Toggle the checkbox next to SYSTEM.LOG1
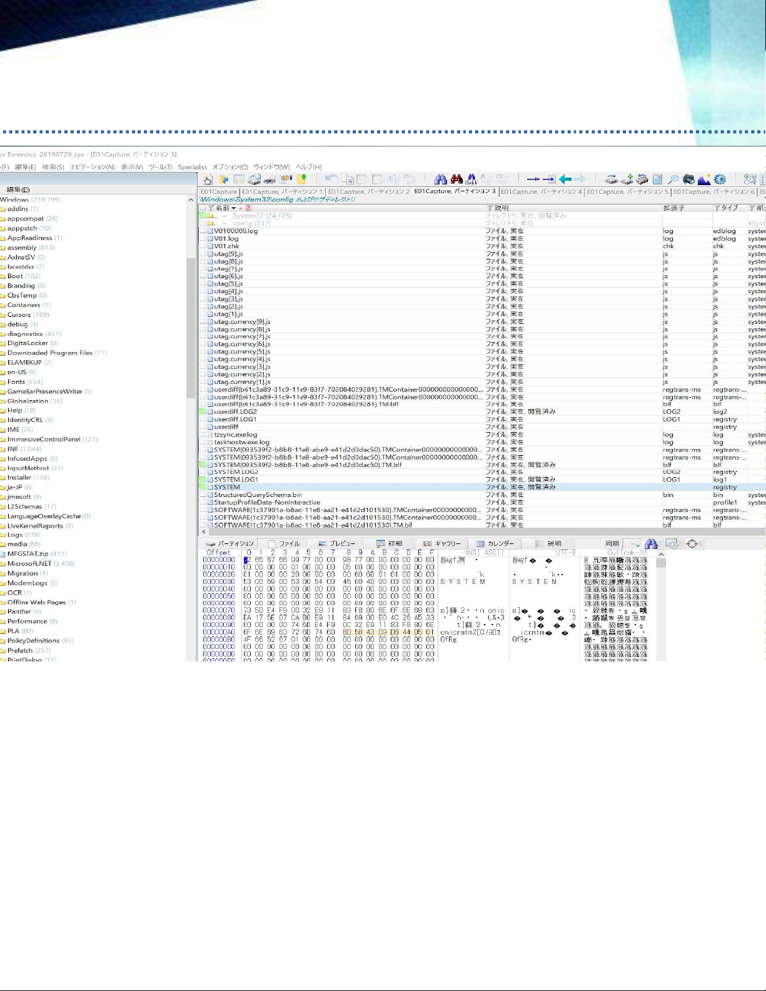The image size is (766, 991). coord(203,480)
